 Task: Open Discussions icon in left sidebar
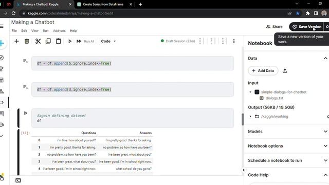[2, 114]
